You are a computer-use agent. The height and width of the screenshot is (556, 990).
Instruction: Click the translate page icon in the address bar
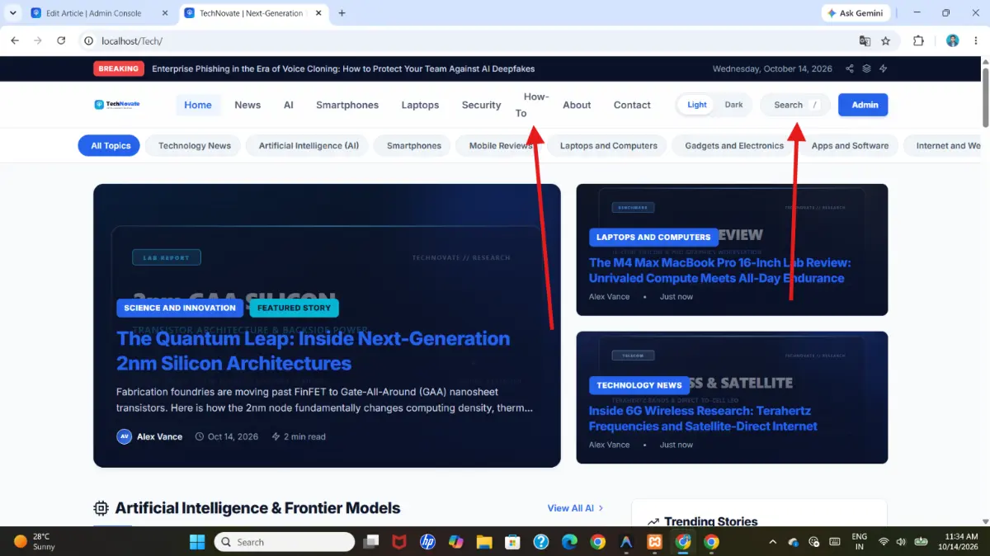[x=865, y=40]
